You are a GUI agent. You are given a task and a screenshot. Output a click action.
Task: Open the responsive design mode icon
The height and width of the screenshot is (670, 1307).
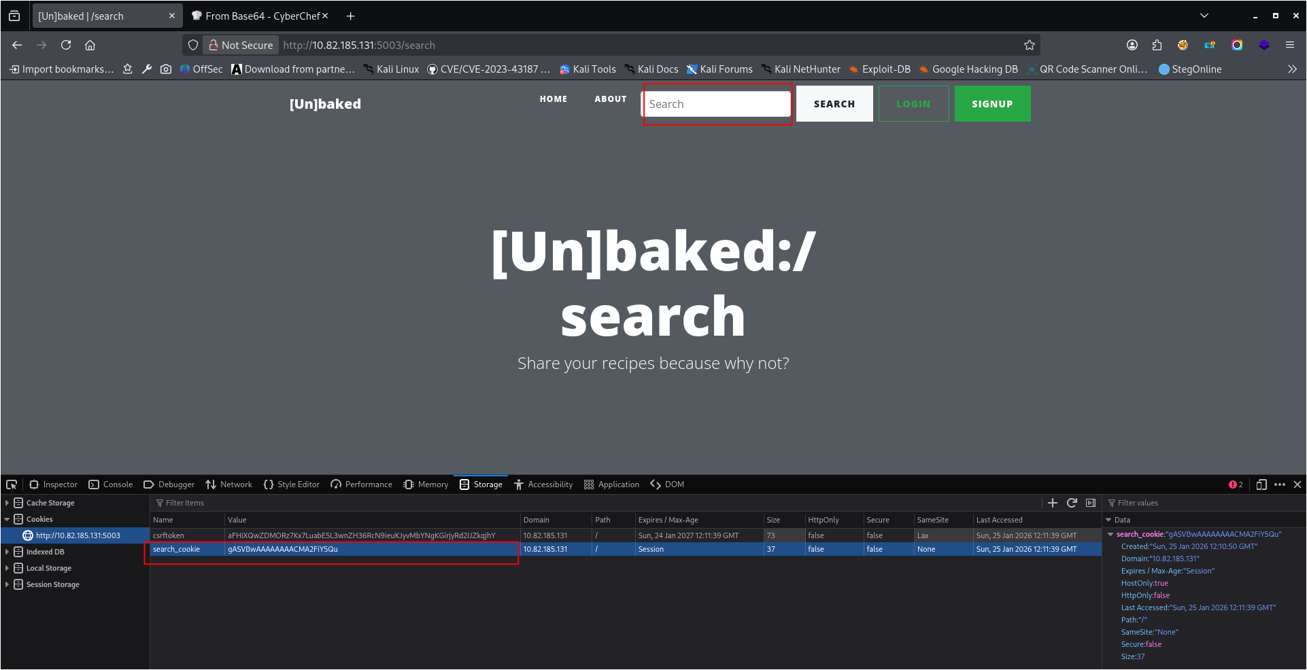tap(1261, 484)
